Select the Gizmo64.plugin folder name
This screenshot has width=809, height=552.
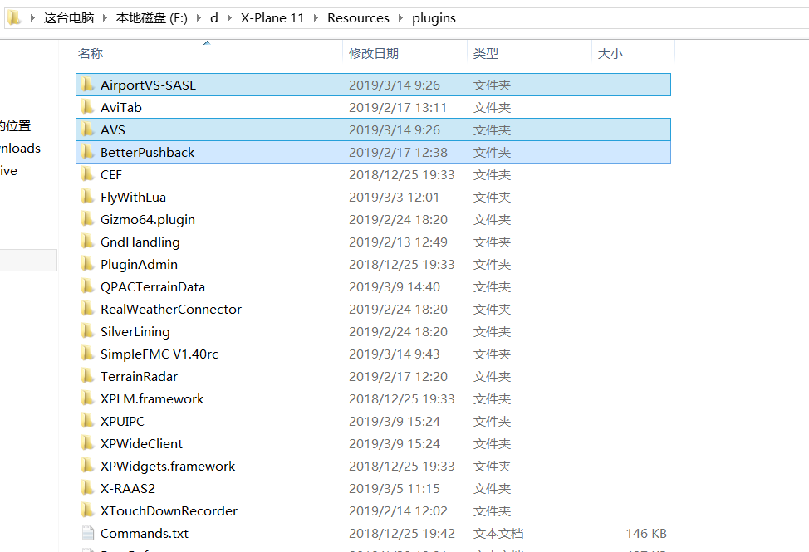(148, 220)
